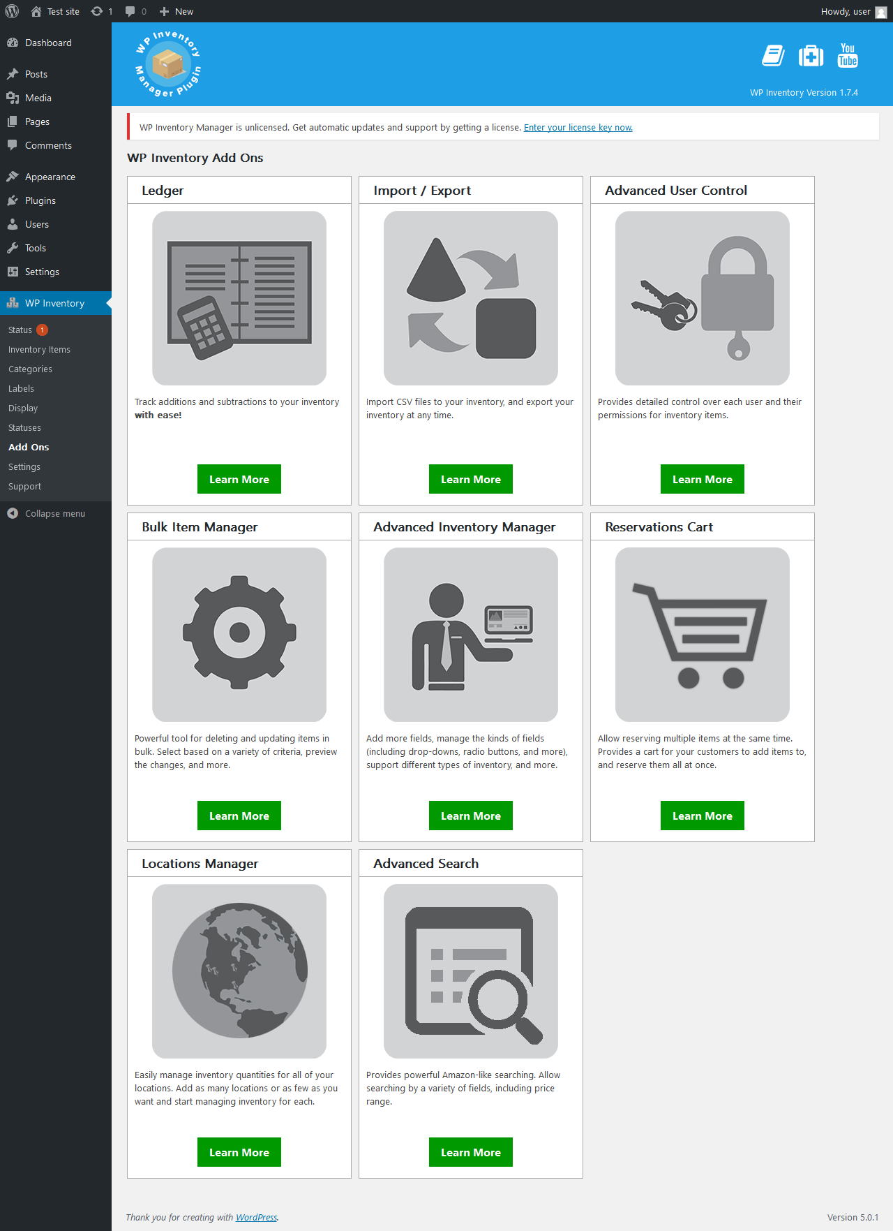This screenshot has width=893, height=1231.
Task: Open Learn More for Advanced Search
Action: [x=471, y=1152]
